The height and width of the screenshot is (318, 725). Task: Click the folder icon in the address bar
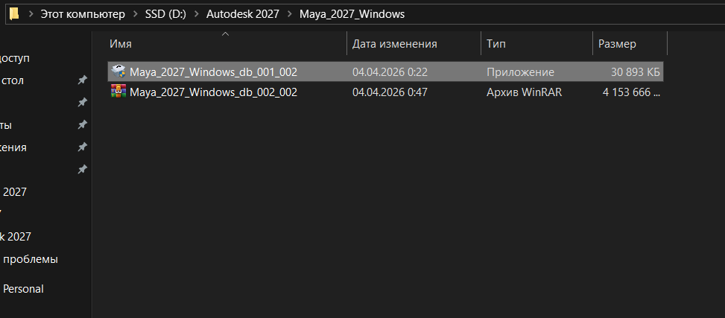point(14,14)
